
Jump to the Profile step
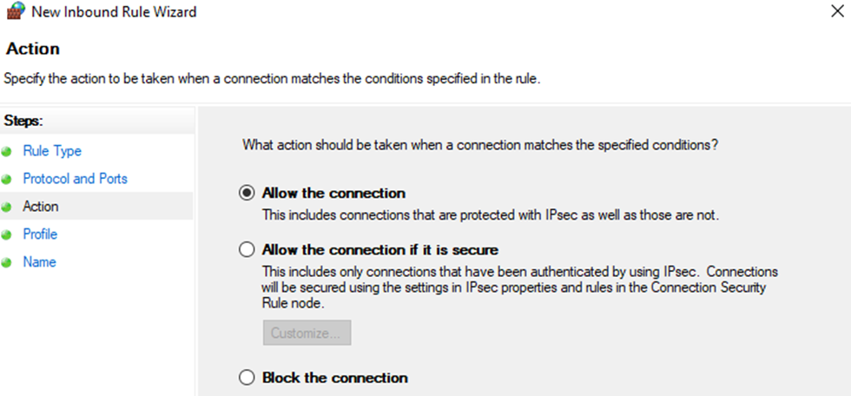point(40,234)
